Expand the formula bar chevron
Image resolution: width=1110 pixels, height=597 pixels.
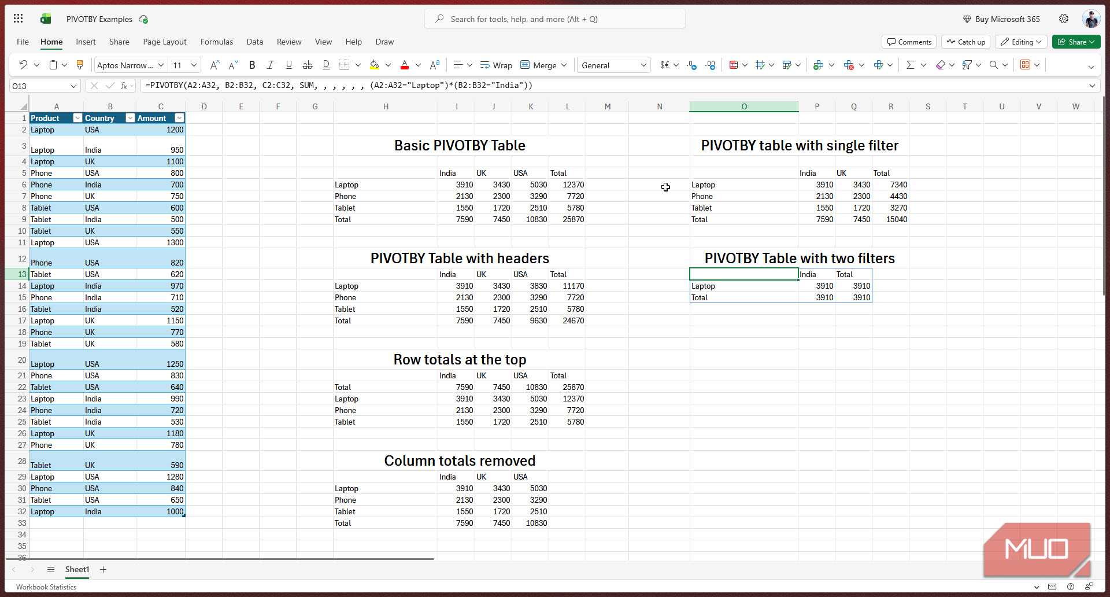coord(1092,86)
